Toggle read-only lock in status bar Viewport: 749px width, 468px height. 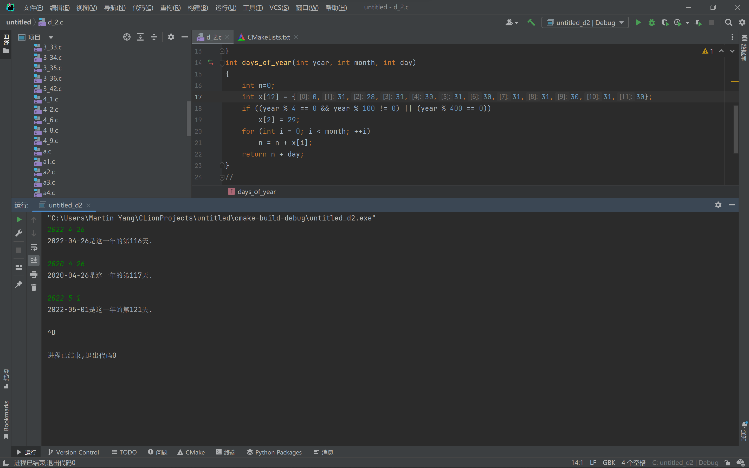point(728,463)
